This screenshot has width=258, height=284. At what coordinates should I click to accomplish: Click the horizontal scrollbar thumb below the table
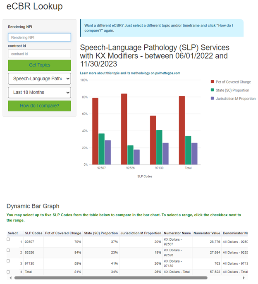pyautogui.click(x=111, y=278)
